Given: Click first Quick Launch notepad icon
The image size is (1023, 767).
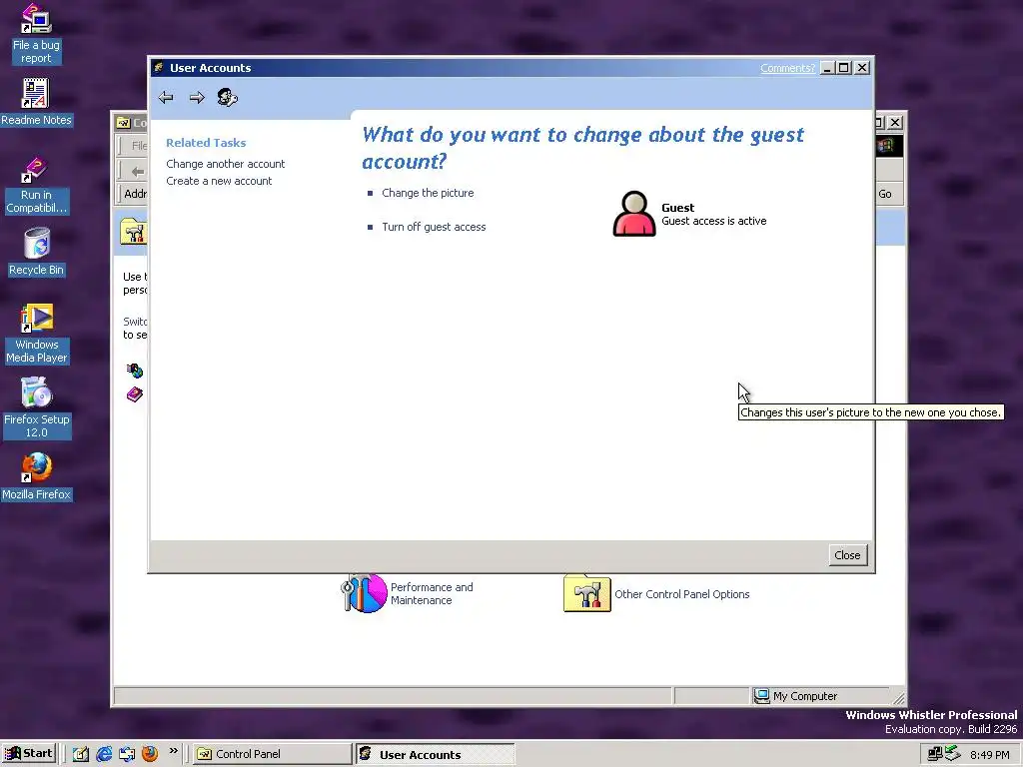Looking at the screenshot, I should pos(81,754).
